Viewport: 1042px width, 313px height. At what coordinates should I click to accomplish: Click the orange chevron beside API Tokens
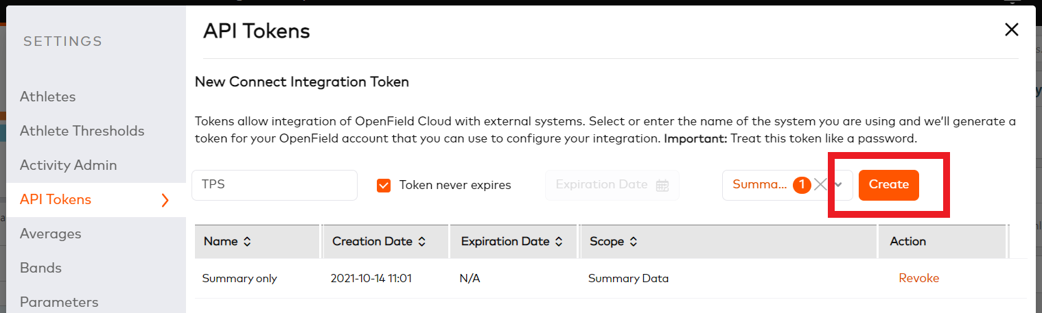[165, 200]
